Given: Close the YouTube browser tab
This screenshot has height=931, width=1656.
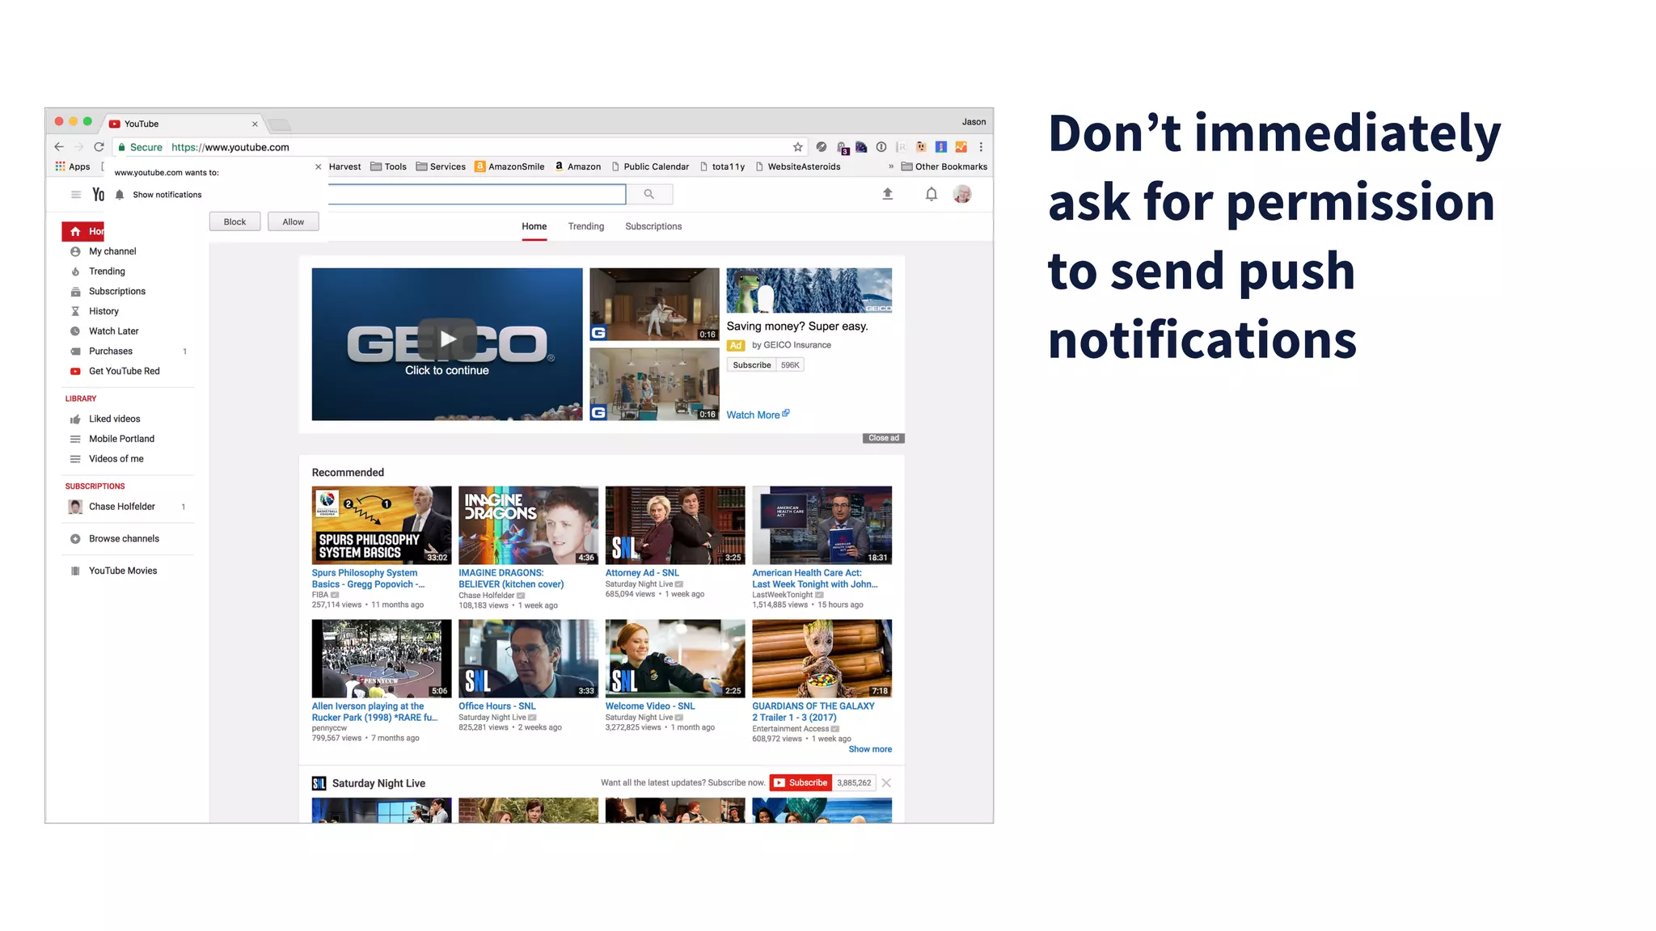Looking at the screenshot, I should tap(255, 124).
